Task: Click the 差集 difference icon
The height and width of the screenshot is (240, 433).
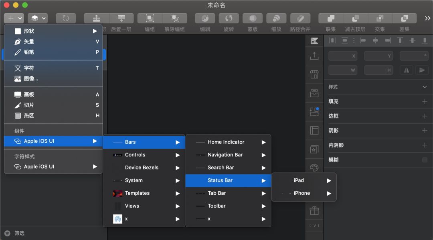Action: tap(405, 18)
